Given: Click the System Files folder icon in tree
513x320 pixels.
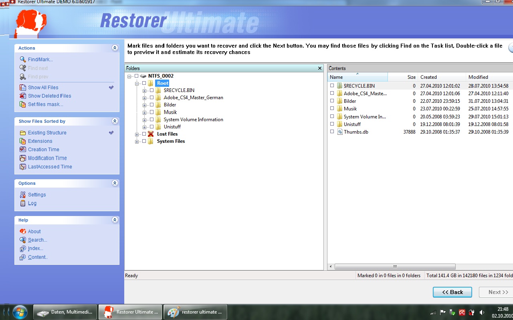Looking at the screenshot, I should [x=151, y=141].
